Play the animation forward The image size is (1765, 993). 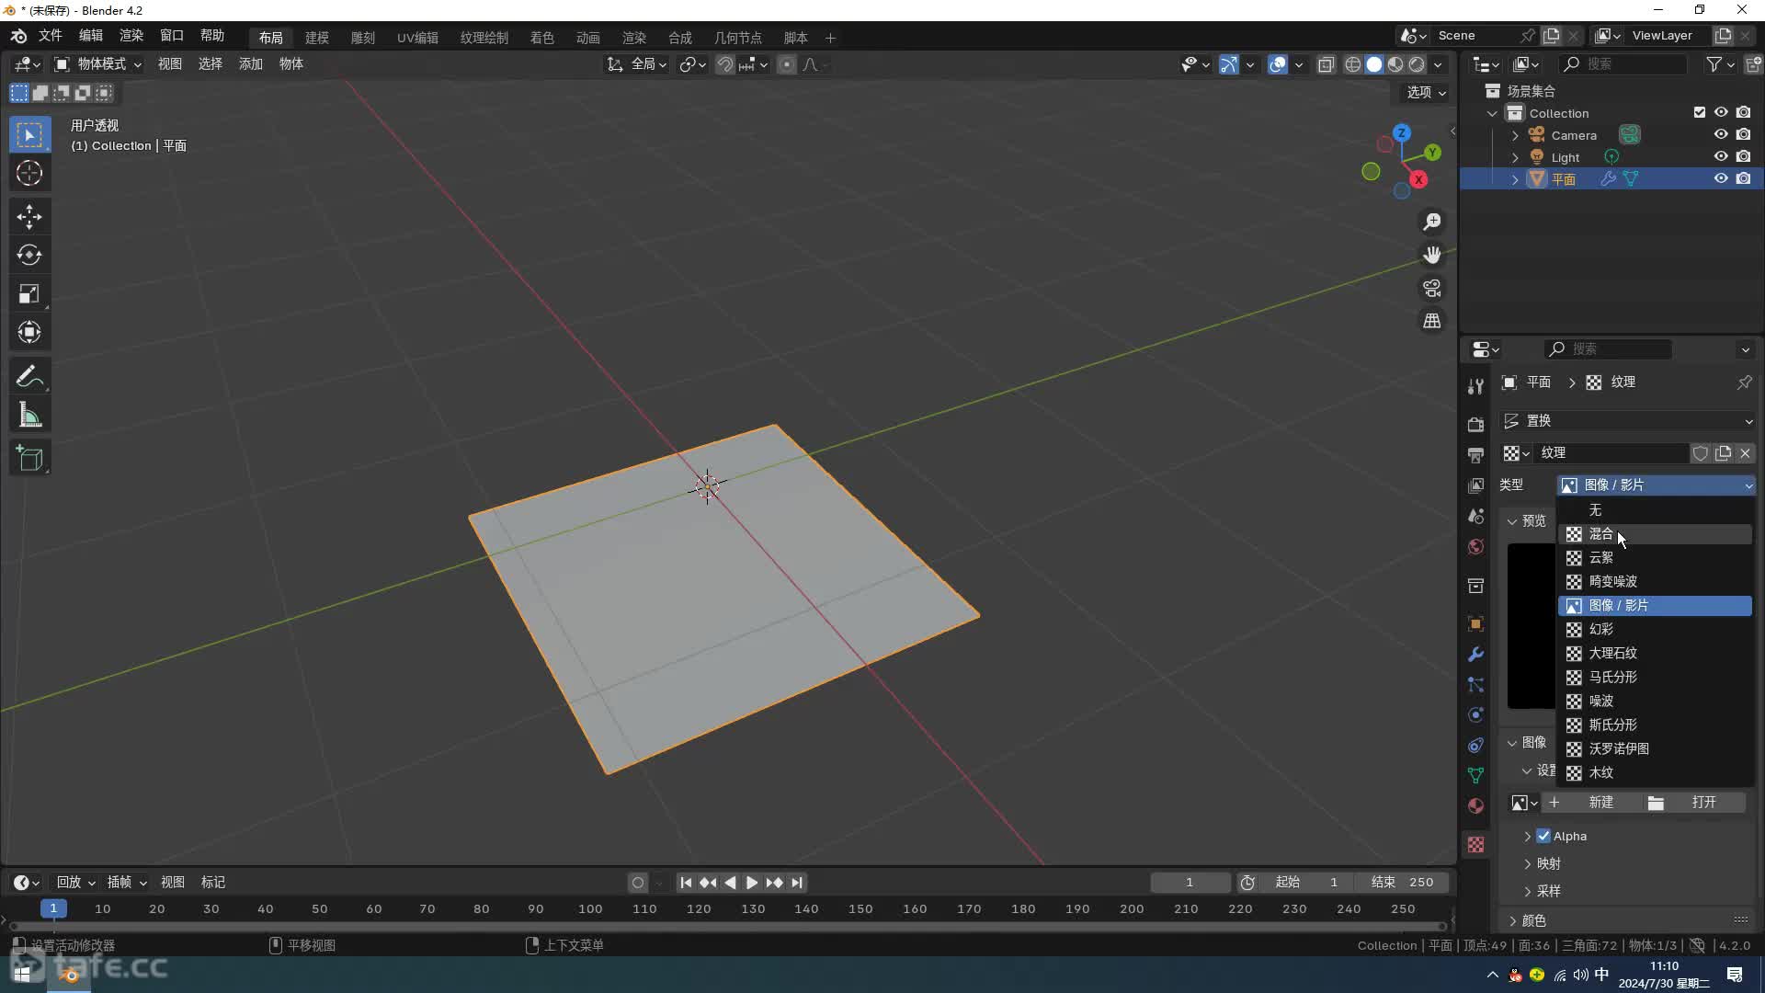point(751,883)
